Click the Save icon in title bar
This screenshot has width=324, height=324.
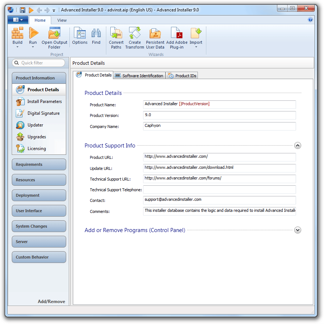[x=22, y=10]
